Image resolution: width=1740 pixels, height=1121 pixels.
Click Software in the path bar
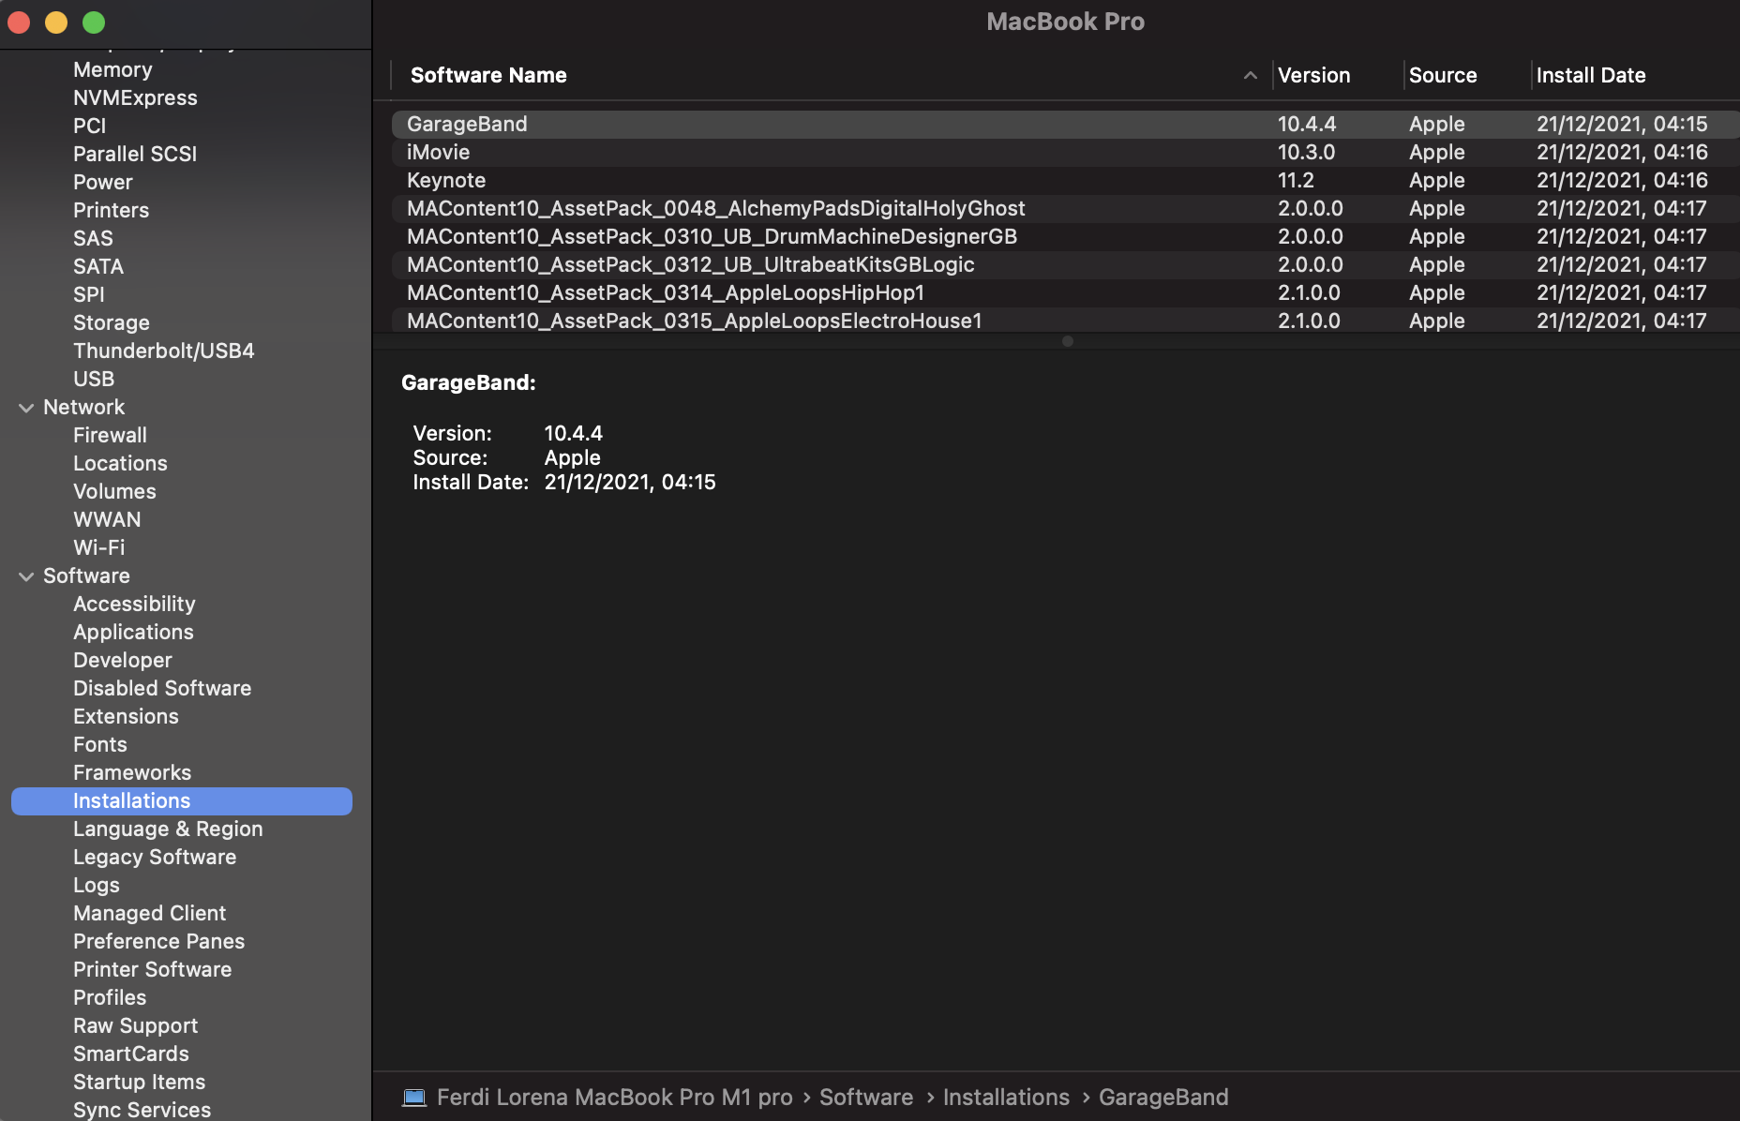pyautogui.click(x=866, y=1098)
